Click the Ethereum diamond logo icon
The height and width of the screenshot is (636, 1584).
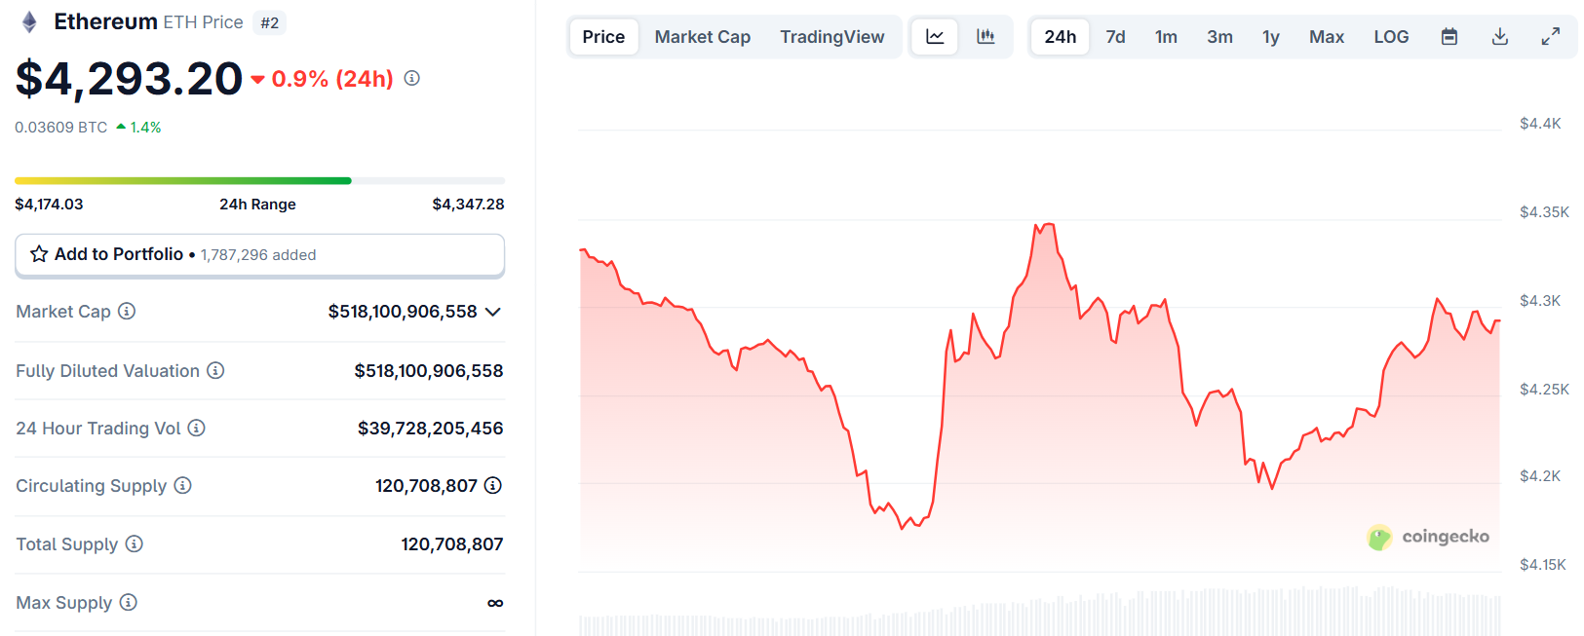pos(29,21)
